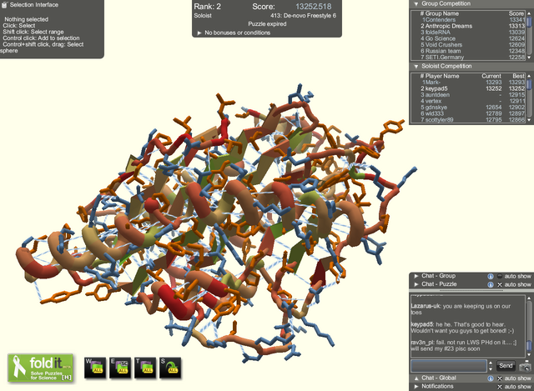The width and height of the screenshot is (534, 391).
Task: Select soloist row auntdeen
Action: coord(469,95)
